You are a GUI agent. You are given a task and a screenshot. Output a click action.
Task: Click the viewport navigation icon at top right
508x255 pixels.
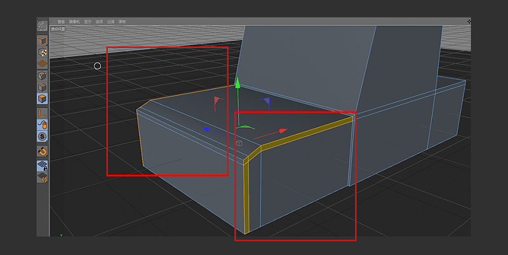click(x=469, y=22)
